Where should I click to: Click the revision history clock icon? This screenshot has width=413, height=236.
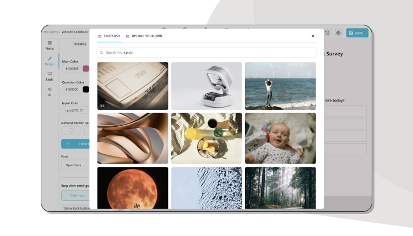[x=327, y=33]
